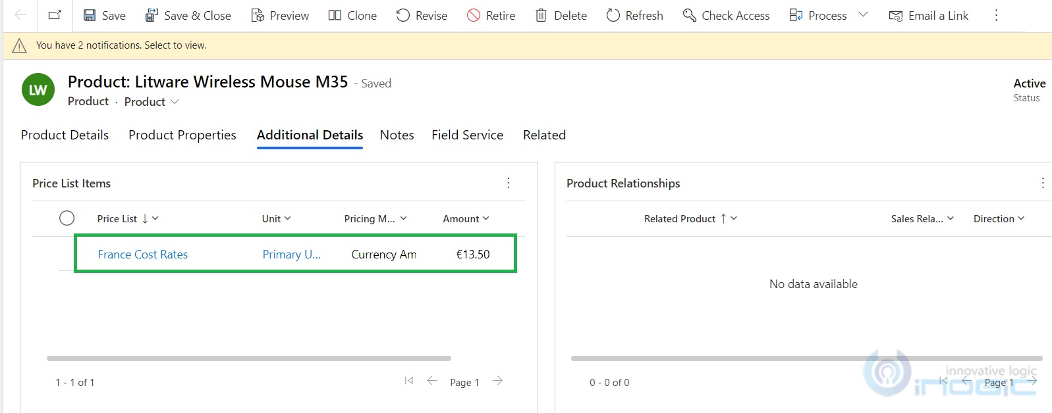Open Amount column header dropdown
The height and width of the screenshot is (413, 1052).
[x=466, y=218]
